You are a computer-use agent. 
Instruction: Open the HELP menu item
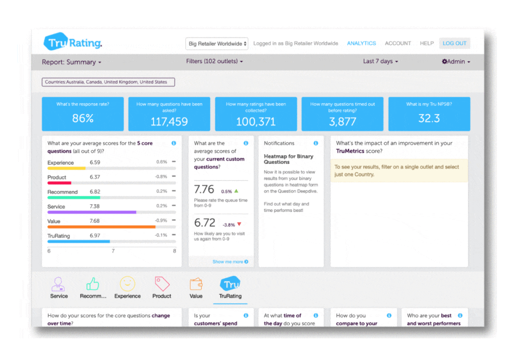click(427, 43)
